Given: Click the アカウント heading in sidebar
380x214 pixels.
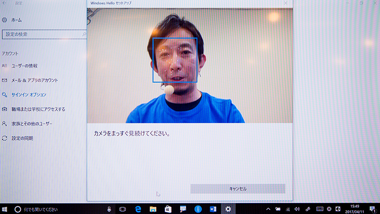Looking at the screenshot, I should point(10,54).
